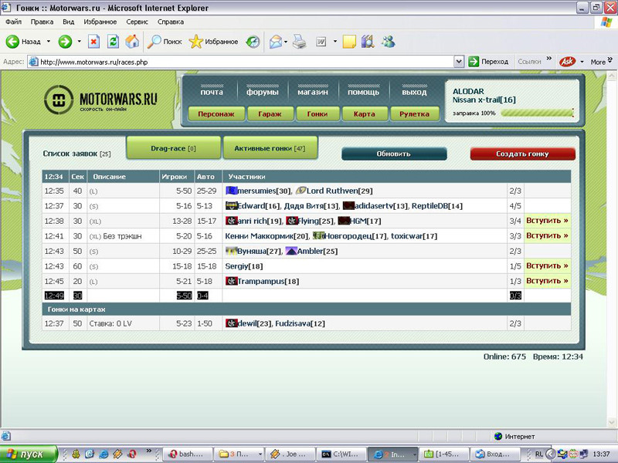Click Вступить in the 12:38 race row

pyautogui.click(x=547, y=221)
